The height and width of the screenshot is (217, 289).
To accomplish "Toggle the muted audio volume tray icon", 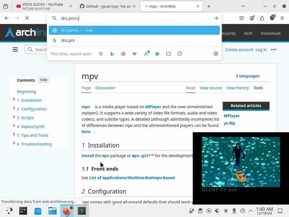I will tap(217, 211).
